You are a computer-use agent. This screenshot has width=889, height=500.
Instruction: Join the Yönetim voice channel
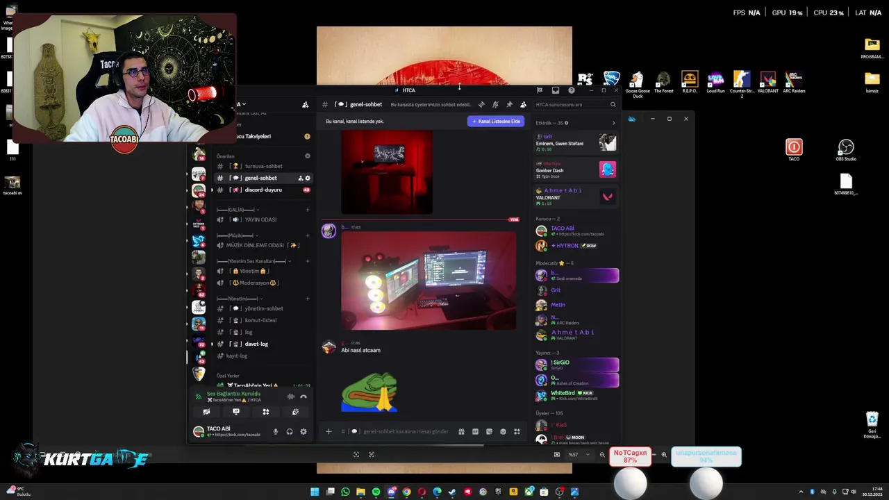(263, 271)
